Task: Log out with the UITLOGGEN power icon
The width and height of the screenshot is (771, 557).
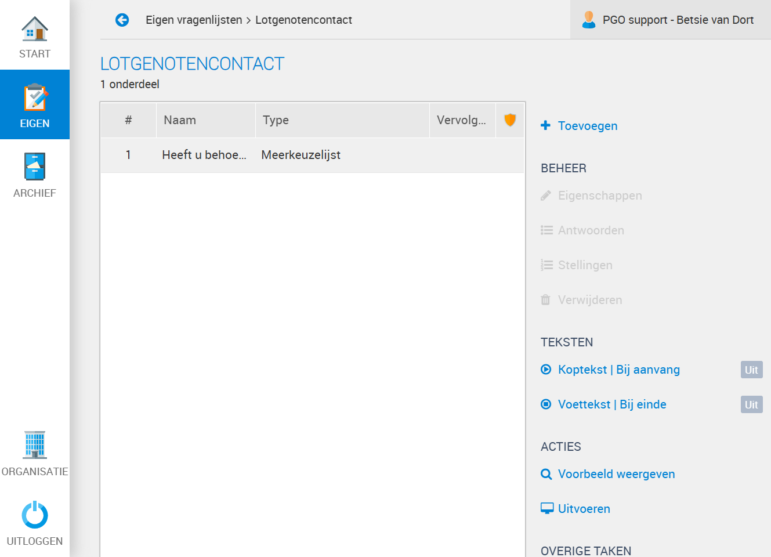Action: 35,522
